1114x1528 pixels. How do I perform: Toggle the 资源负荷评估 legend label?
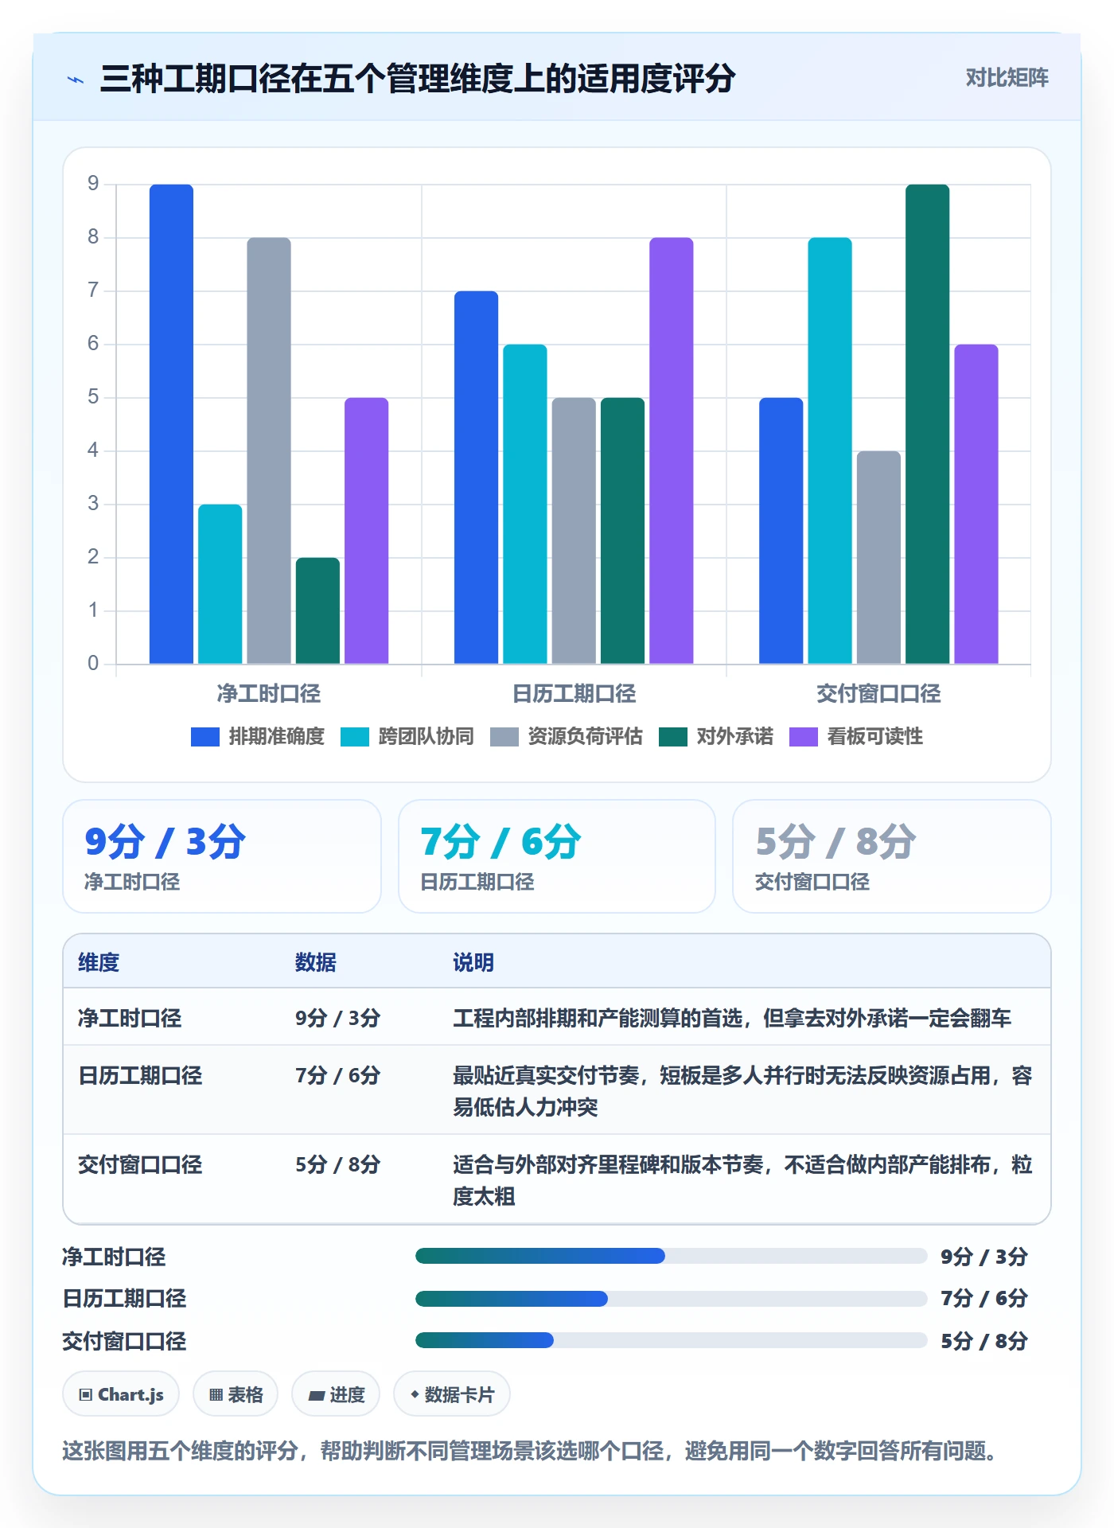pyautogui.click(x=585, y=737)
